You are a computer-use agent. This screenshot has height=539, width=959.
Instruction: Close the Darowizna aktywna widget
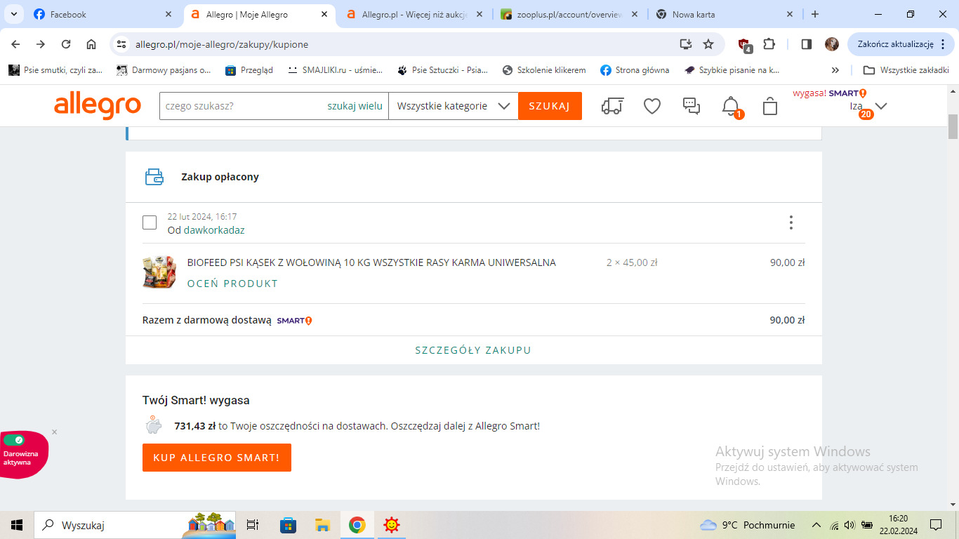click(55, 432)
